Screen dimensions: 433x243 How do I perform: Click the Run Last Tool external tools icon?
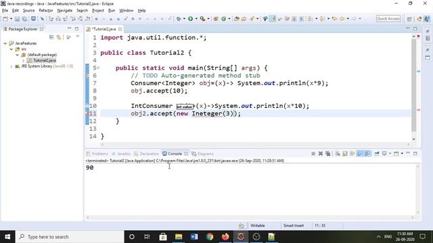(202, 19)
